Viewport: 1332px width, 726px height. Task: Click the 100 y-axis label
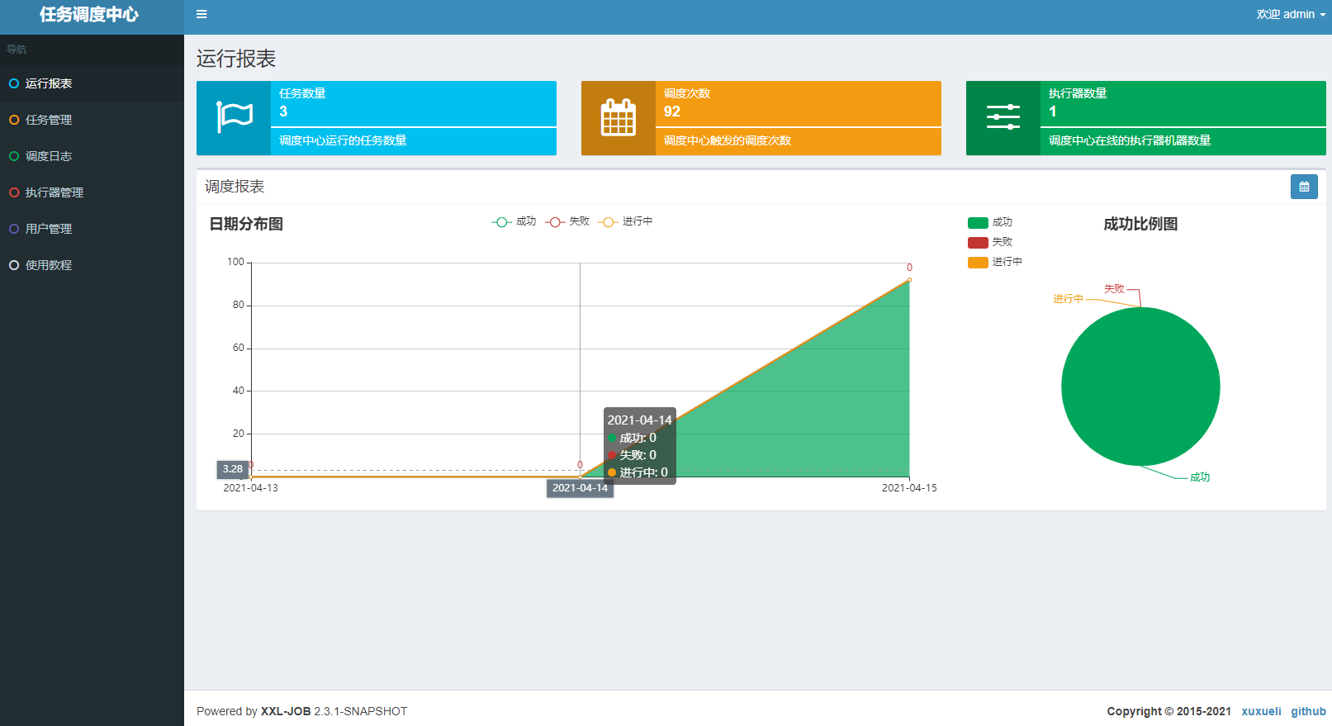[x=235, y=262]
